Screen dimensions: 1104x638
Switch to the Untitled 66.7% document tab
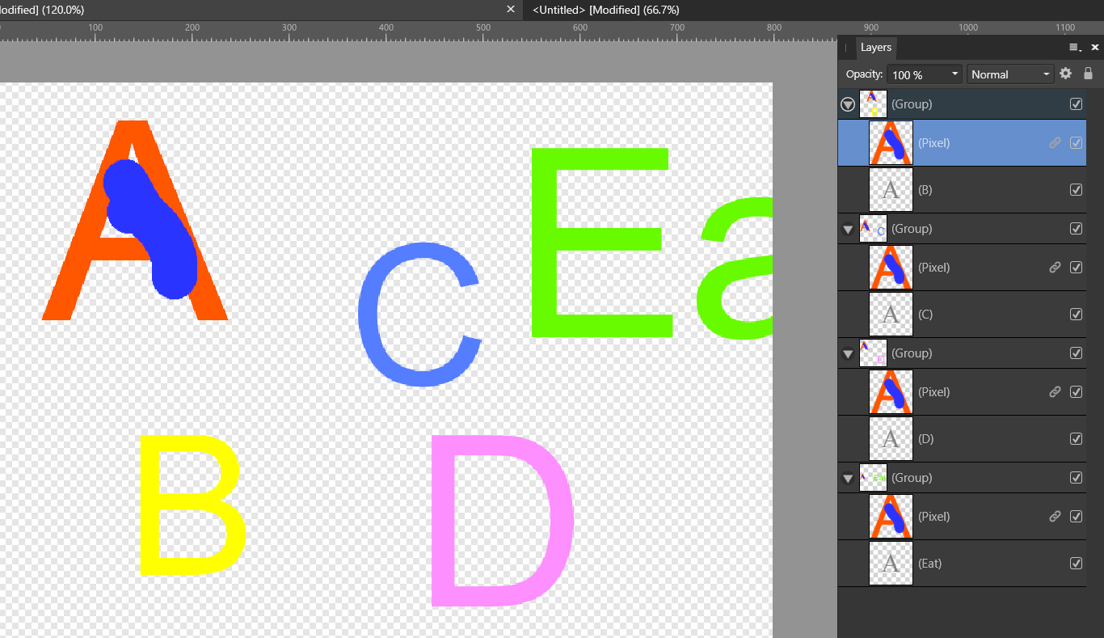coord(605,10)
